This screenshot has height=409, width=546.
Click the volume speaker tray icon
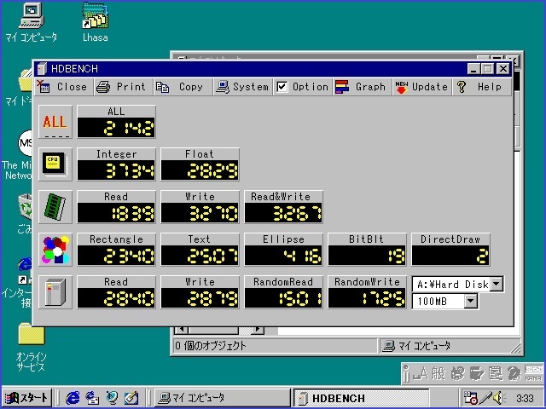(499, 398)
